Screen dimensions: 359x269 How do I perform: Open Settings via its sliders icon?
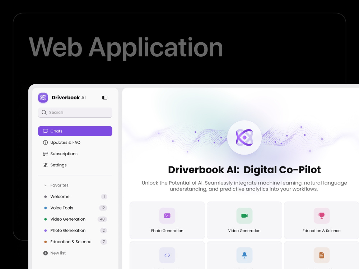pyautogui.click(x=46, y=165)
